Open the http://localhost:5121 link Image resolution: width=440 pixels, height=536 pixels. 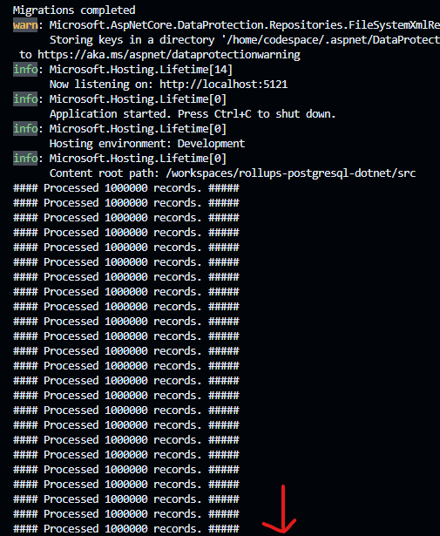click(x=223, y=84)
